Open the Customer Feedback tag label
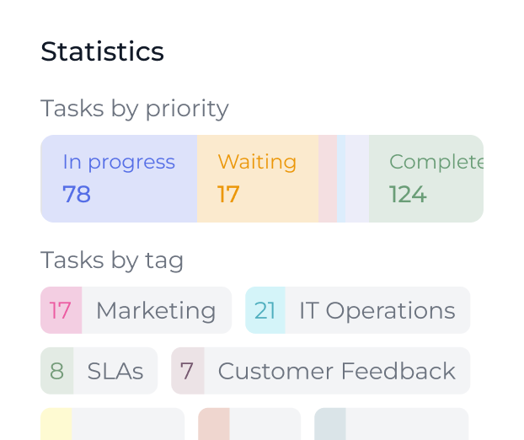The width and height of the screenshot is (524, 440). click(x=336, y=371)
